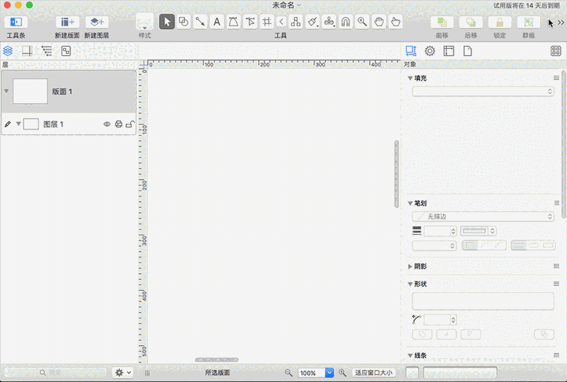Screen dimensions: 567x382
Task: Select the Rubber Stamp tool
Action: click(x=329, y=22)
